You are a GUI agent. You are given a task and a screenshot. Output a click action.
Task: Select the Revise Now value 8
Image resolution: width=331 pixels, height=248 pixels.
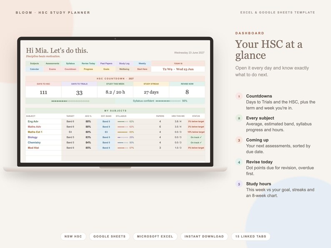(187, 92)
